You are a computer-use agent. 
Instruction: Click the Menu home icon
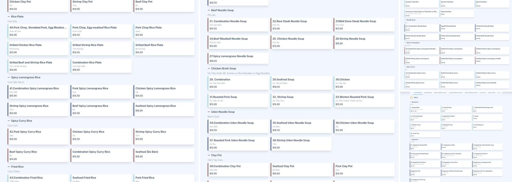pyautogui.click(x=411, y=98)
